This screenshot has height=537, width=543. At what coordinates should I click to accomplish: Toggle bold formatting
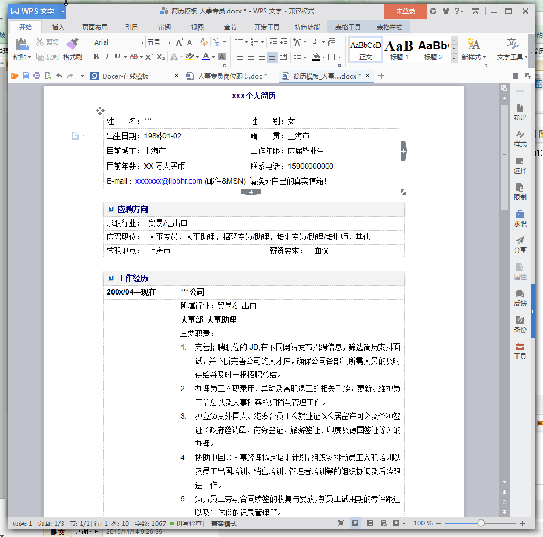pos(96,57)
